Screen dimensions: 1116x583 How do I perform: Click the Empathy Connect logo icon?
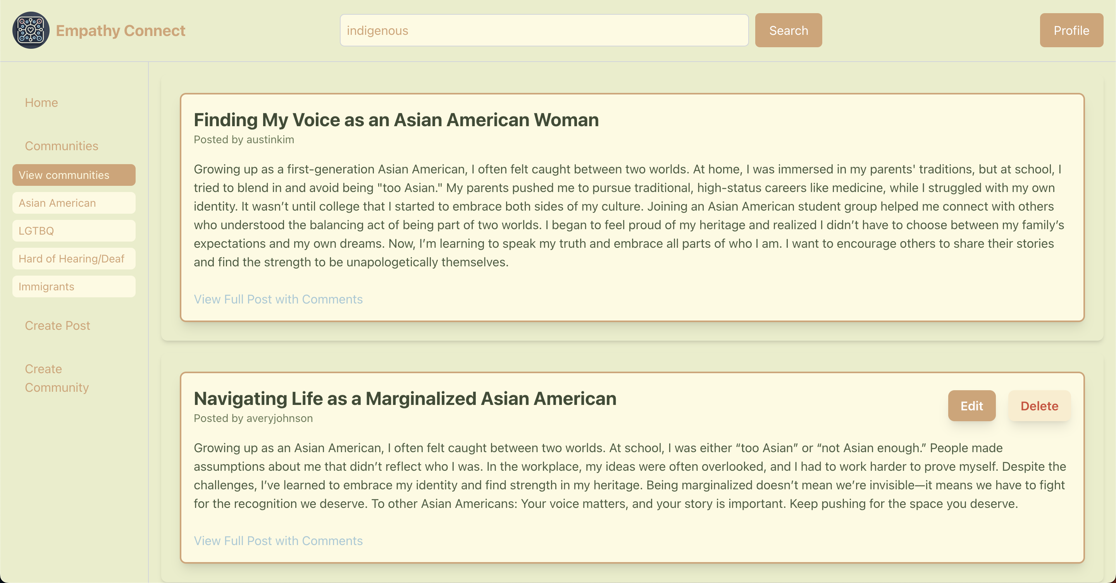pos(31,30)
